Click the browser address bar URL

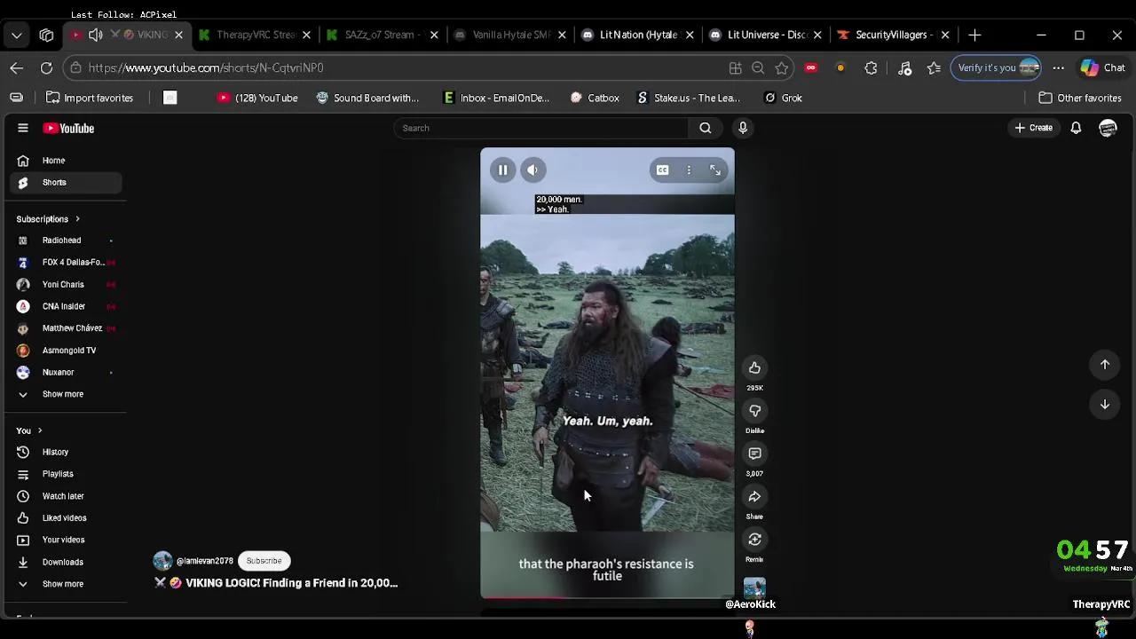[206, 67]
